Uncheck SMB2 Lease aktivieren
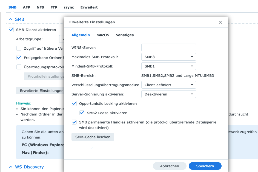 pyautogui.click(x=82, y=113)
